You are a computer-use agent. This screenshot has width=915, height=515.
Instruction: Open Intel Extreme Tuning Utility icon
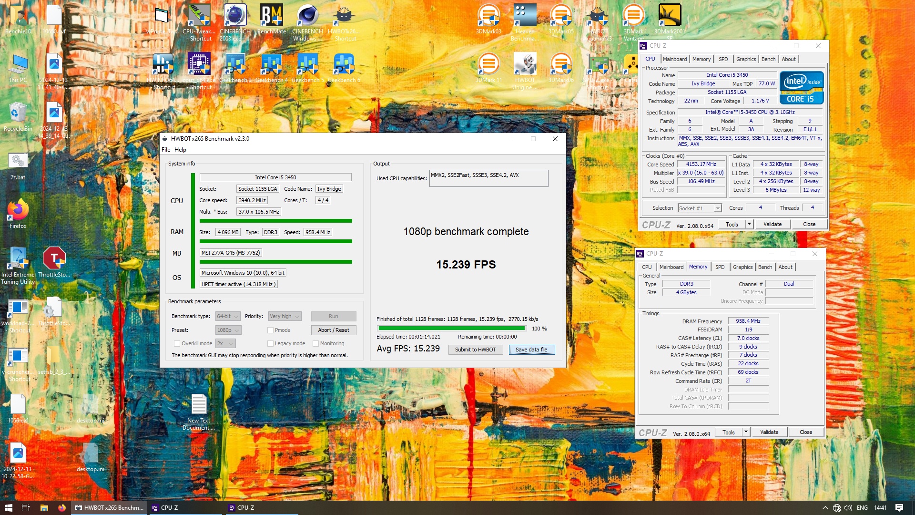18,266
